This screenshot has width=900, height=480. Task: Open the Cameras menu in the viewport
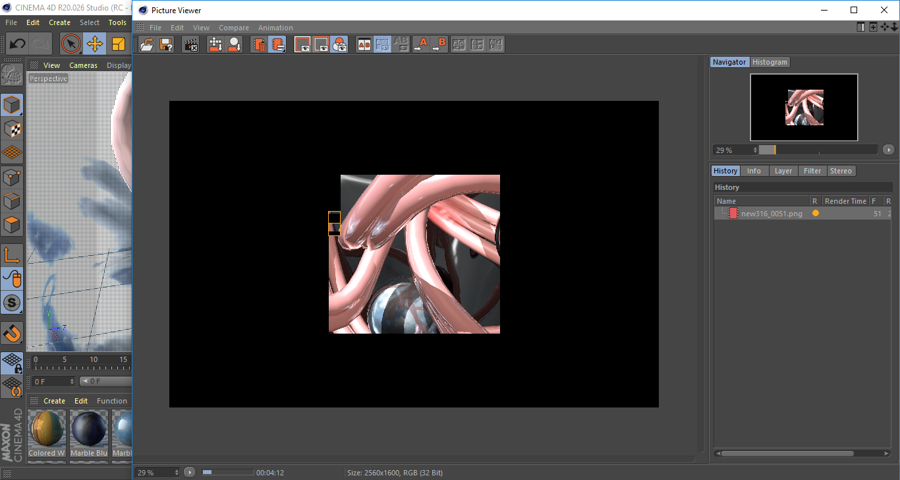[x=83, y=65]
